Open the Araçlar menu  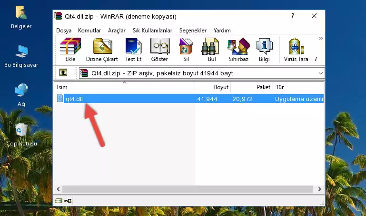pos(117,31)
